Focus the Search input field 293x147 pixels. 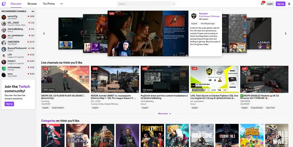point(144,4)
